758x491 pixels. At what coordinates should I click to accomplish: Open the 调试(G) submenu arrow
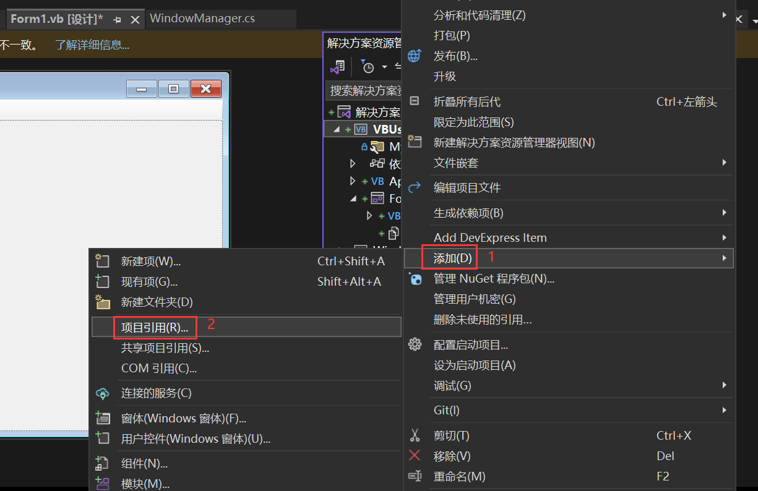pyautogui.click(x=724, y=385)
